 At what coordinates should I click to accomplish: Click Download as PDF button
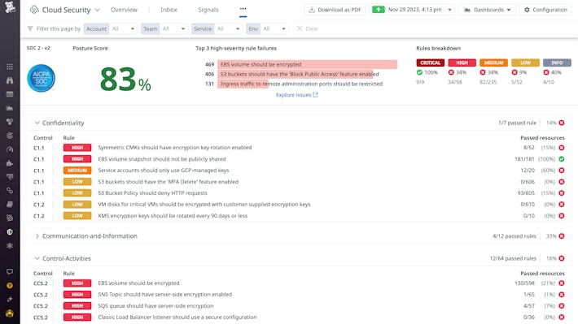pyautogui.click(x=335, y=10)
